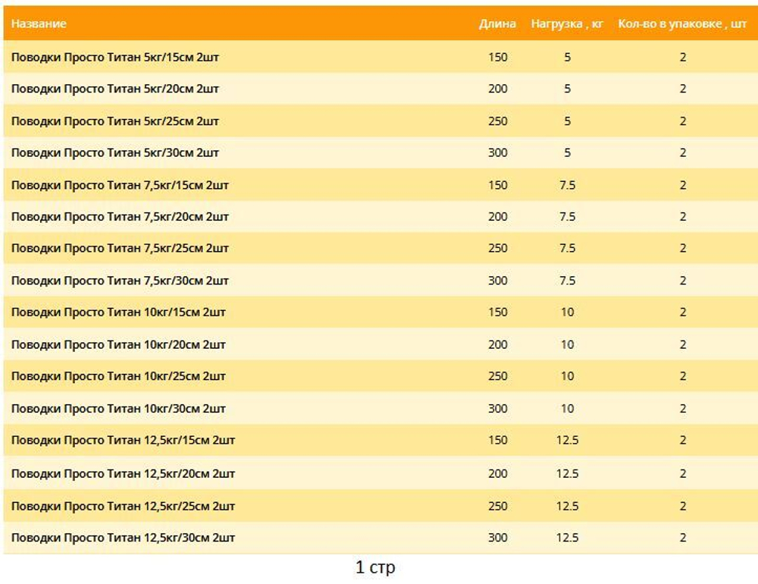Click length 200 in the 10кг/20см row
This screenshot has height=584, width=758.
tap(497, 344)
